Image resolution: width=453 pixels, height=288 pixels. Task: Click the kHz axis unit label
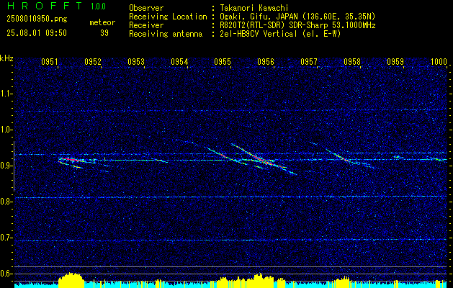pyautogui.click(x=6, y=58)
